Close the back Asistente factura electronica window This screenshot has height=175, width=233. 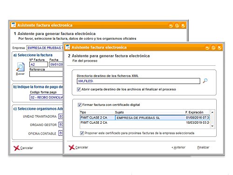183,25
